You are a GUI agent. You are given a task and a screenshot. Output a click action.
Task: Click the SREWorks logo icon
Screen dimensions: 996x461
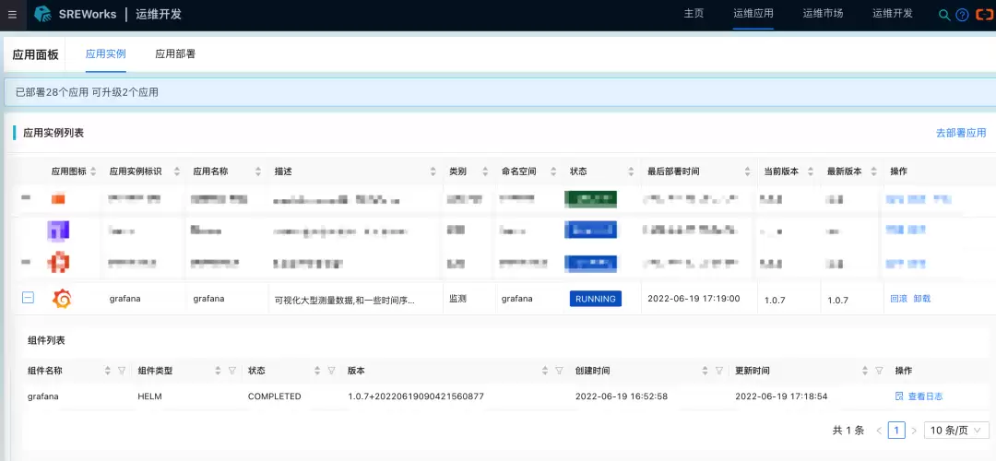pyautogui.click(x=42, y=14)
